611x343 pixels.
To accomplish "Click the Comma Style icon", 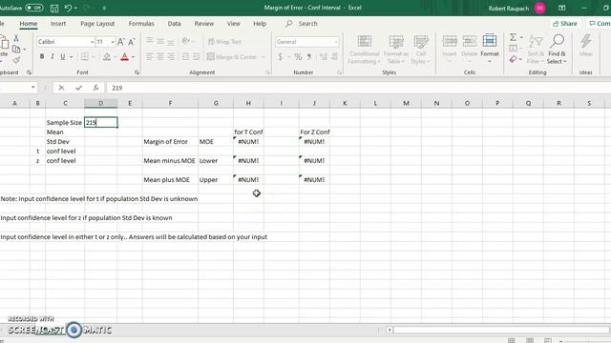I will 309,57.
